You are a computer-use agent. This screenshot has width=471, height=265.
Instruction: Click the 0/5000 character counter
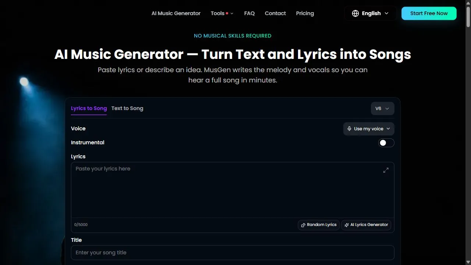pos(81,225)
